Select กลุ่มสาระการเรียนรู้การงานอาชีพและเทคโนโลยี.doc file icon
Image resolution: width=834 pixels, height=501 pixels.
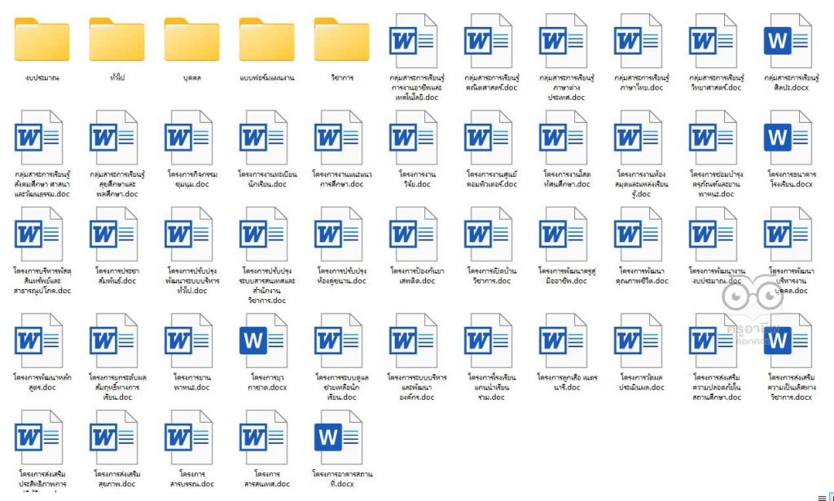click(x=413, y=41)
